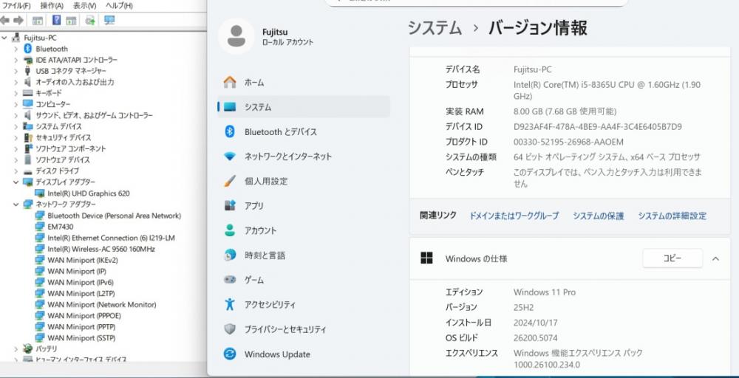Open the ヘルプ(H) menu

click(119, 6)
